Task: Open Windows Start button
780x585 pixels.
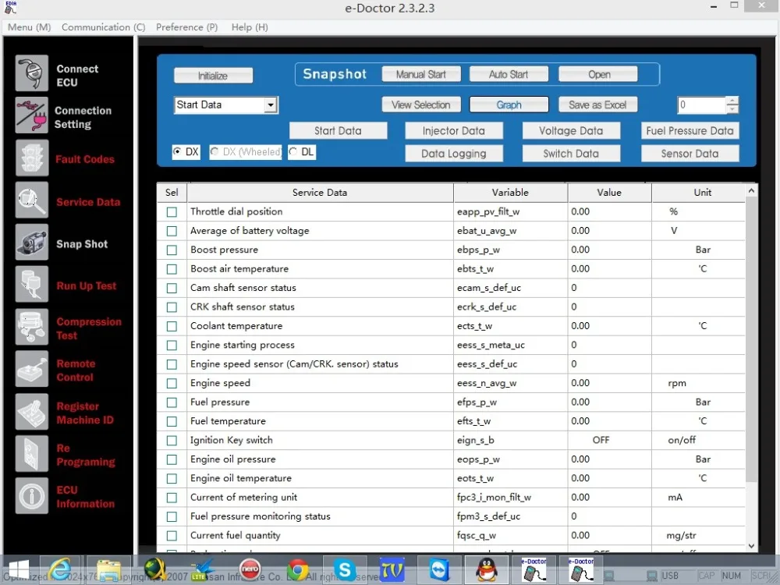Action: (x=19, y=570)
